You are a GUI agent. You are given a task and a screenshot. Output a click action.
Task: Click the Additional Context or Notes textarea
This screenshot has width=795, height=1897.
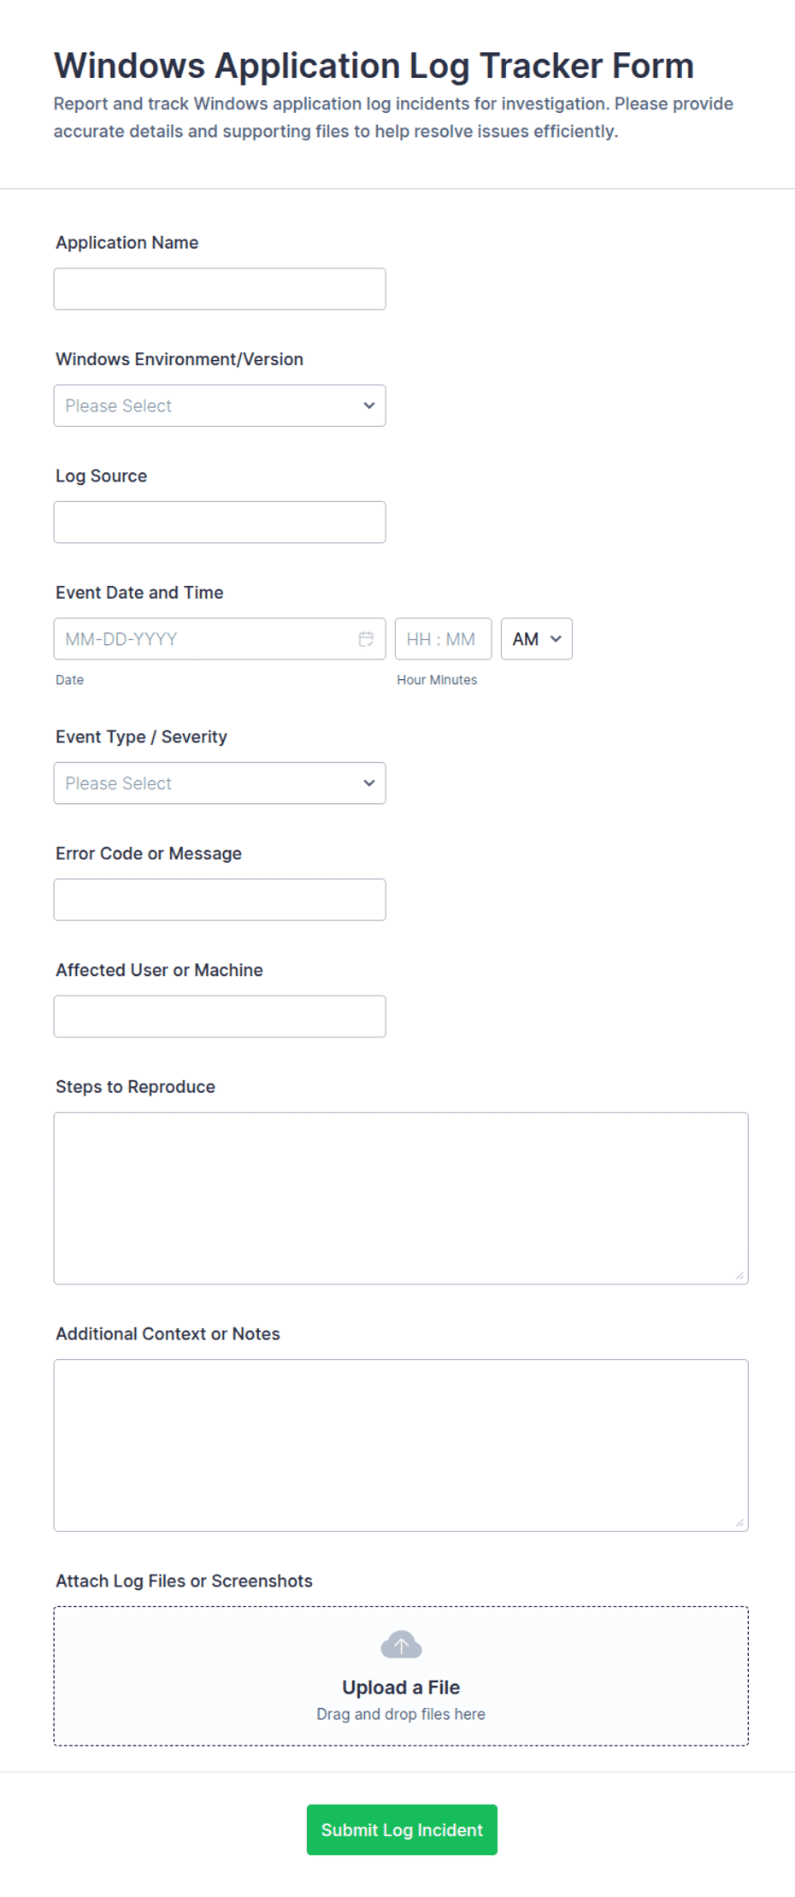[x=401, y=1445]
